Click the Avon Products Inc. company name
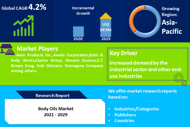This screenshot has width=190, height=127. coord(35,55)
